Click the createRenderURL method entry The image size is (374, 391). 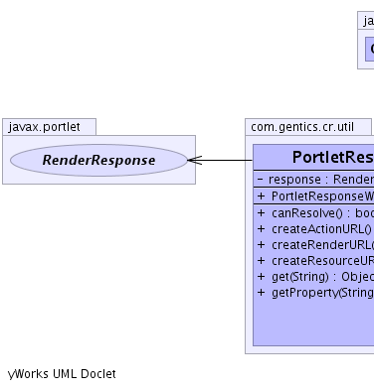point(315,245)
